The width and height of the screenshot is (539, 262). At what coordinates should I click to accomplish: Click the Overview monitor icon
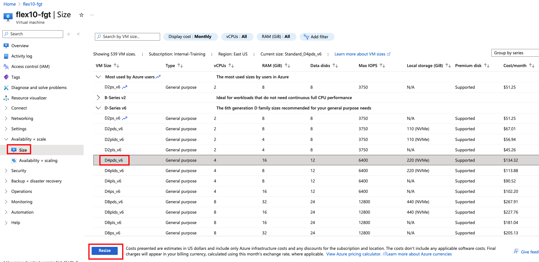tap(6, 46)
